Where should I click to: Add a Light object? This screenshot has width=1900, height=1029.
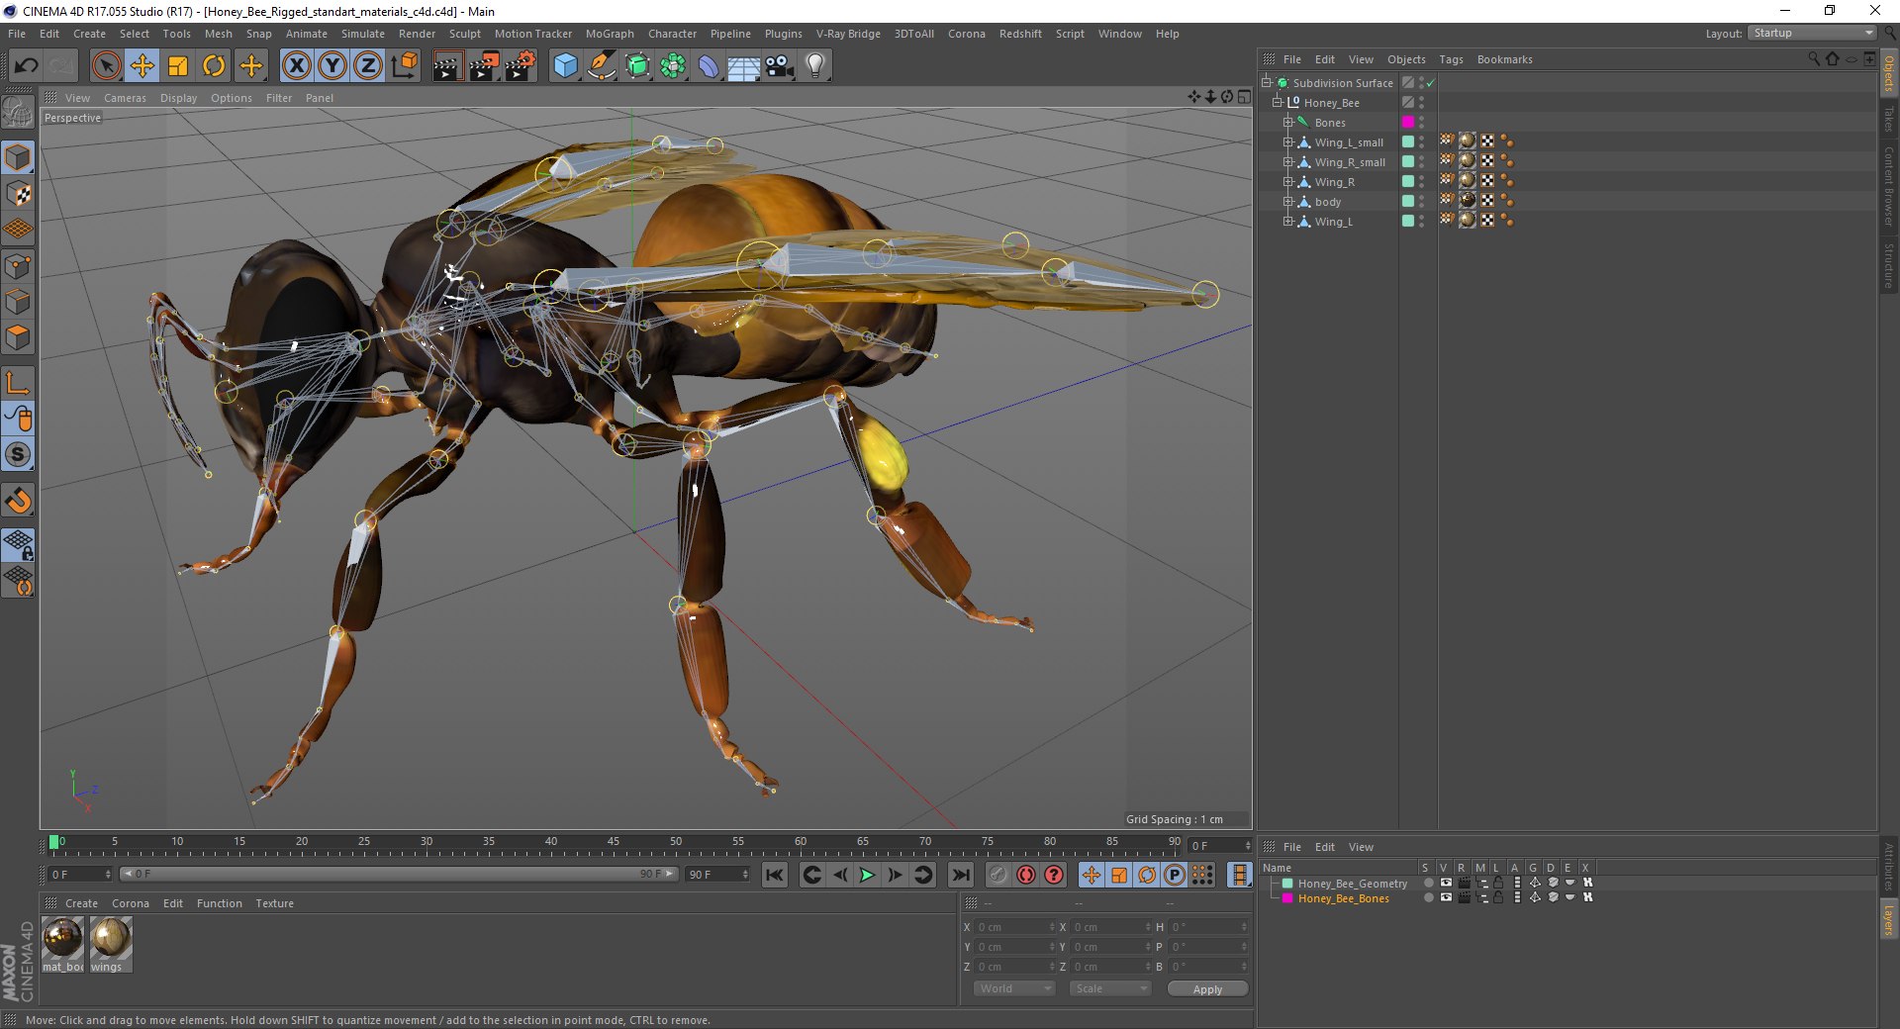pos(814,66)
